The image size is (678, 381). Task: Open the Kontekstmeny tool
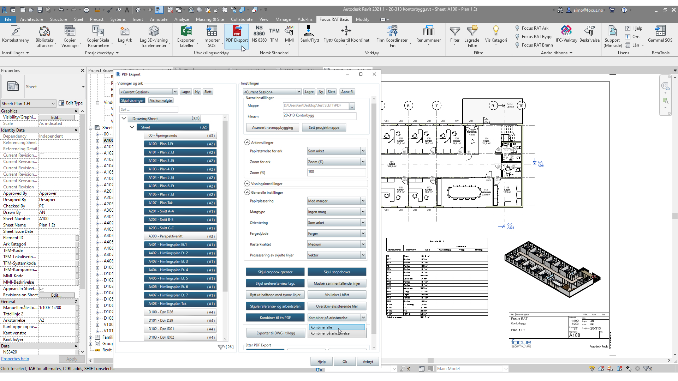[x=15, y=34]
